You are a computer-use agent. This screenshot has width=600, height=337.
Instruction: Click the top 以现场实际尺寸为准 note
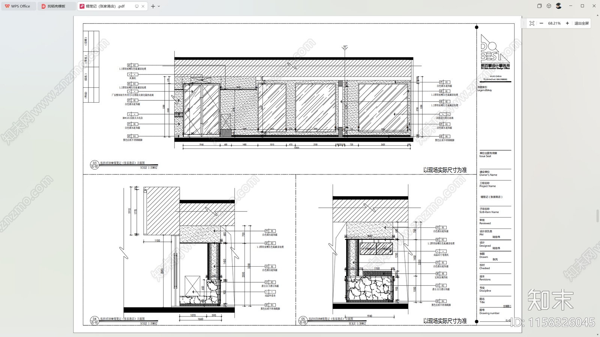tap(445, 170)
